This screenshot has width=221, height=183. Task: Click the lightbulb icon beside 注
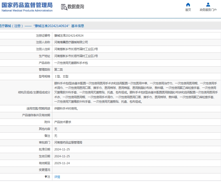pyautogui.click(x=46, y=177)
